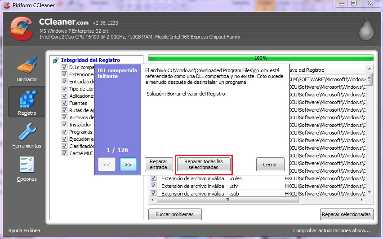The height and width of the screenshot is (239, 383).
Task: Click the CCleaner logo in header
Action: pos(22,29)
